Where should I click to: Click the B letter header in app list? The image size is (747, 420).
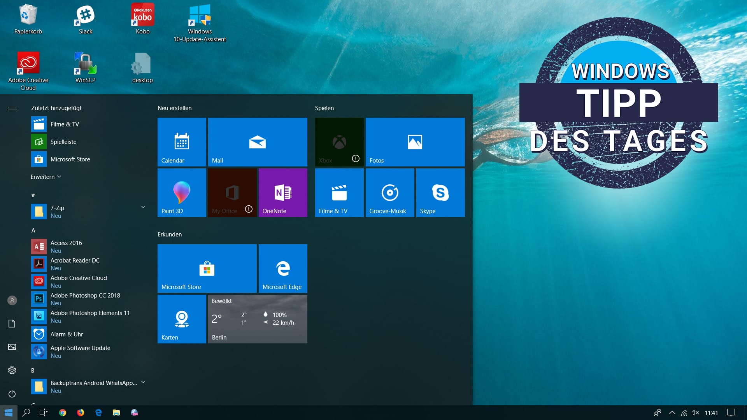click(x=33, y=371)
